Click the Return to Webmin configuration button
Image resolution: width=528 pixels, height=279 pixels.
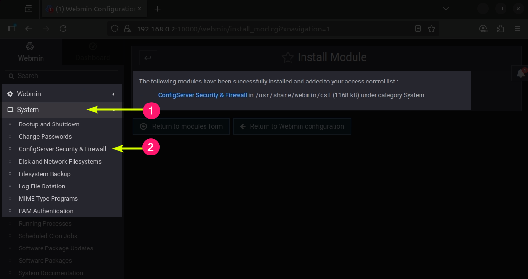click(x=292, y=126)
